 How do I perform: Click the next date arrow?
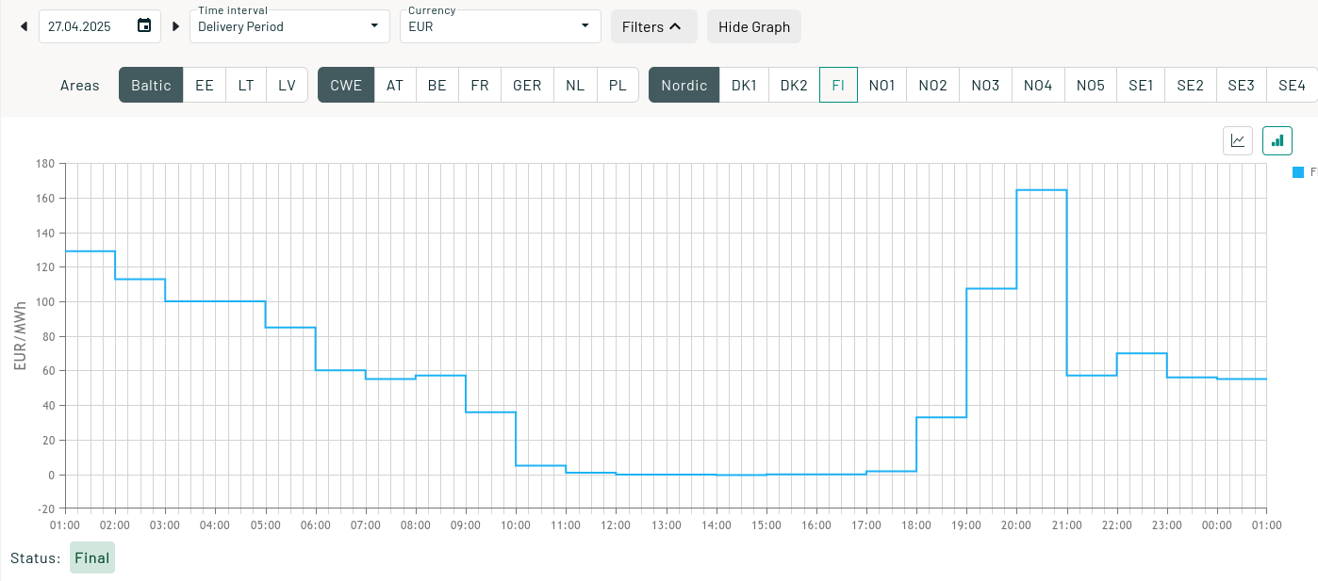coord(175,26)
